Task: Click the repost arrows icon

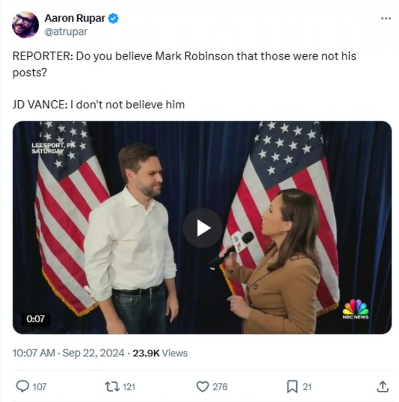Action: click(x=112, y=386)
